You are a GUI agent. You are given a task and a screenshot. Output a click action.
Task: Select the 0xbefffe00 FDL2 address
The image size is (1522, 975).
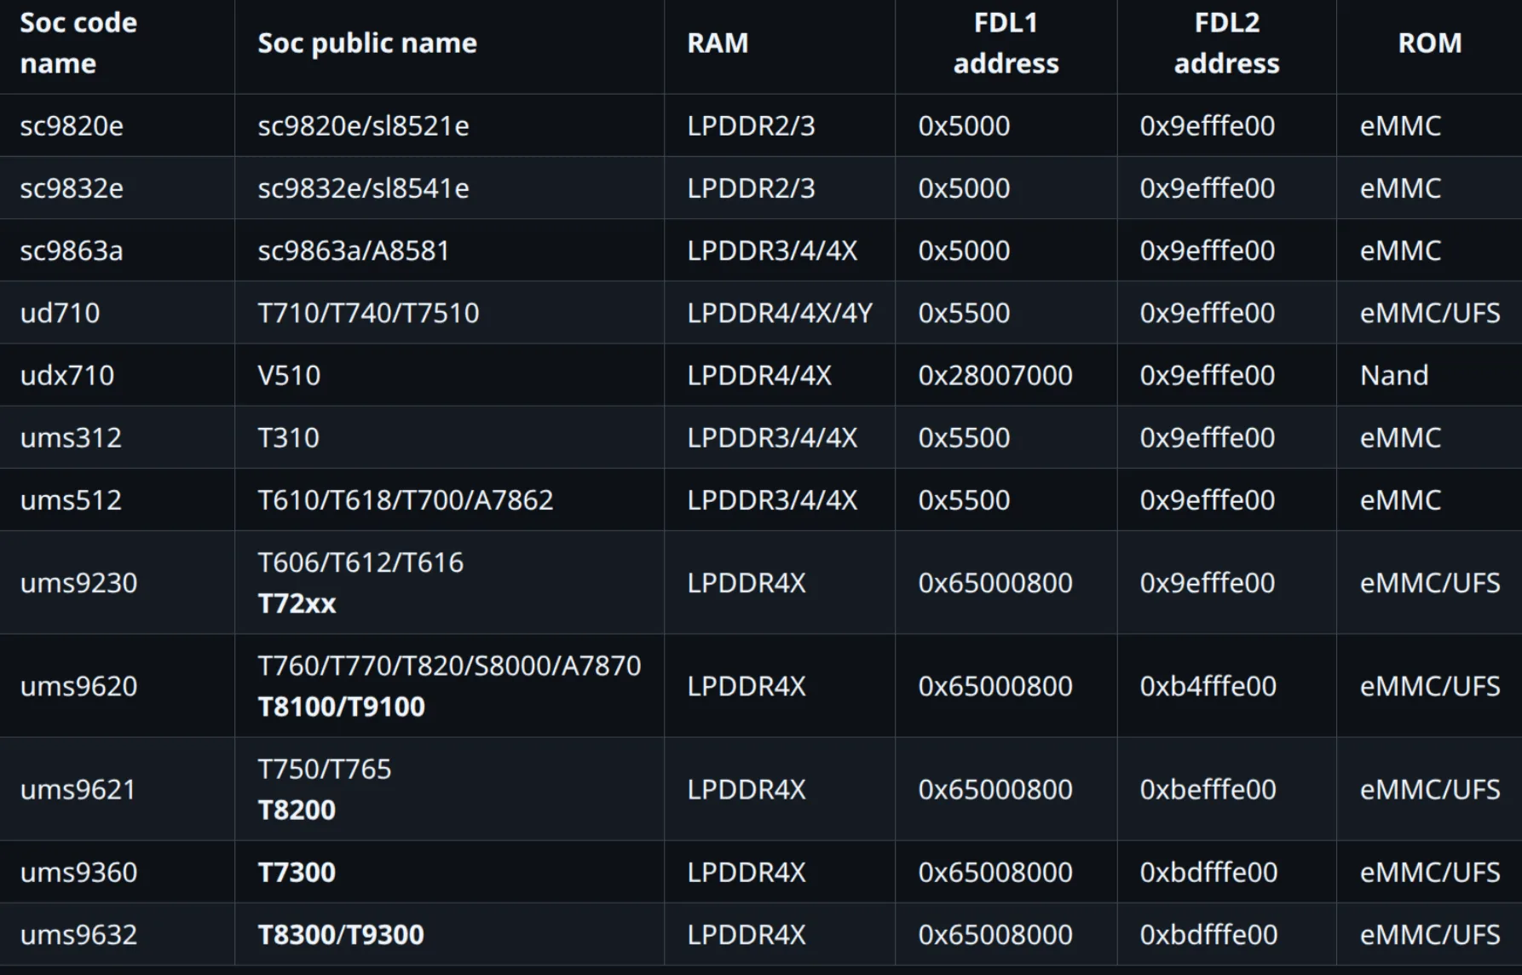pos(1208,790)
